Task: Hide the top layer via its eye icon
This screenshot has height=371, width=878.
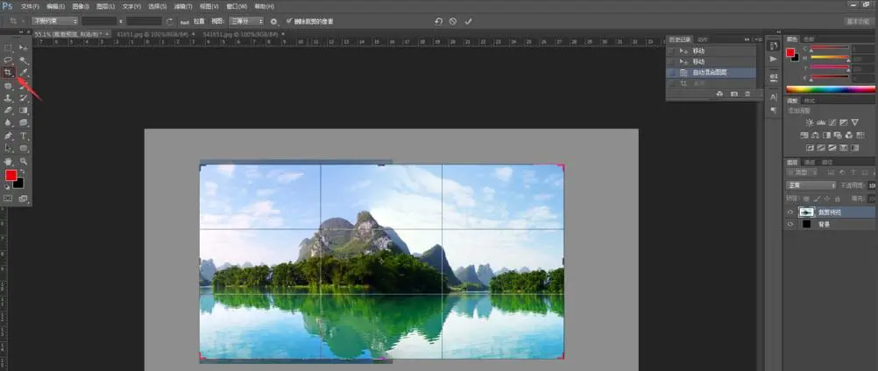Action: click(x=790, y=212)
